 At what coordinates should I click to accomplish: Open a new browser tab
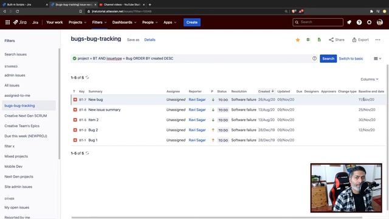pyautogui.click(x=150, y=4)
